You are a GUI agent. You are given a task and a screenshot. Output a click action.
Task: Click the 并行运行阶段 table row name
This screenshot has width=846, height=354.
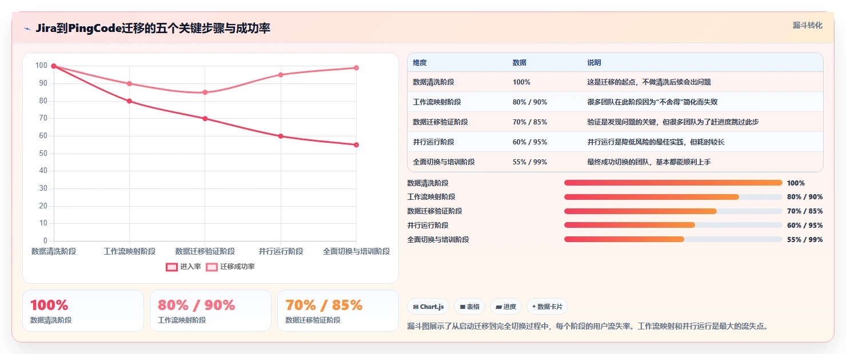tap(433, 142)
